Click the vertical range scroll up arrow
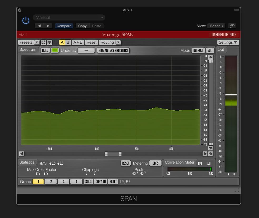 pyautogui.click(x=211, y=57)
